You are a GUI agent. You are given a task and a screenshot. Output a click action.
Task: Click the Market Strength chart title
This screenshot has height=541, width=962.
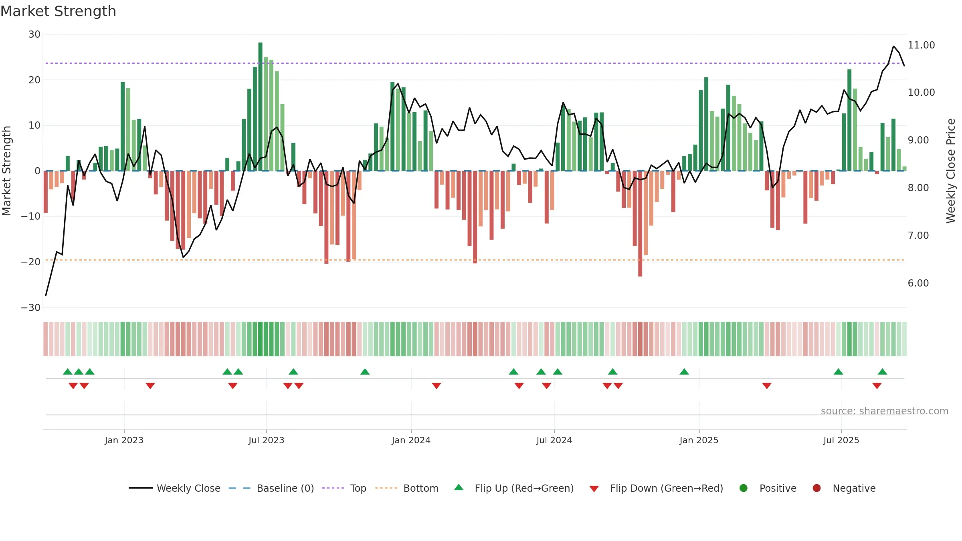pos(58,11)
